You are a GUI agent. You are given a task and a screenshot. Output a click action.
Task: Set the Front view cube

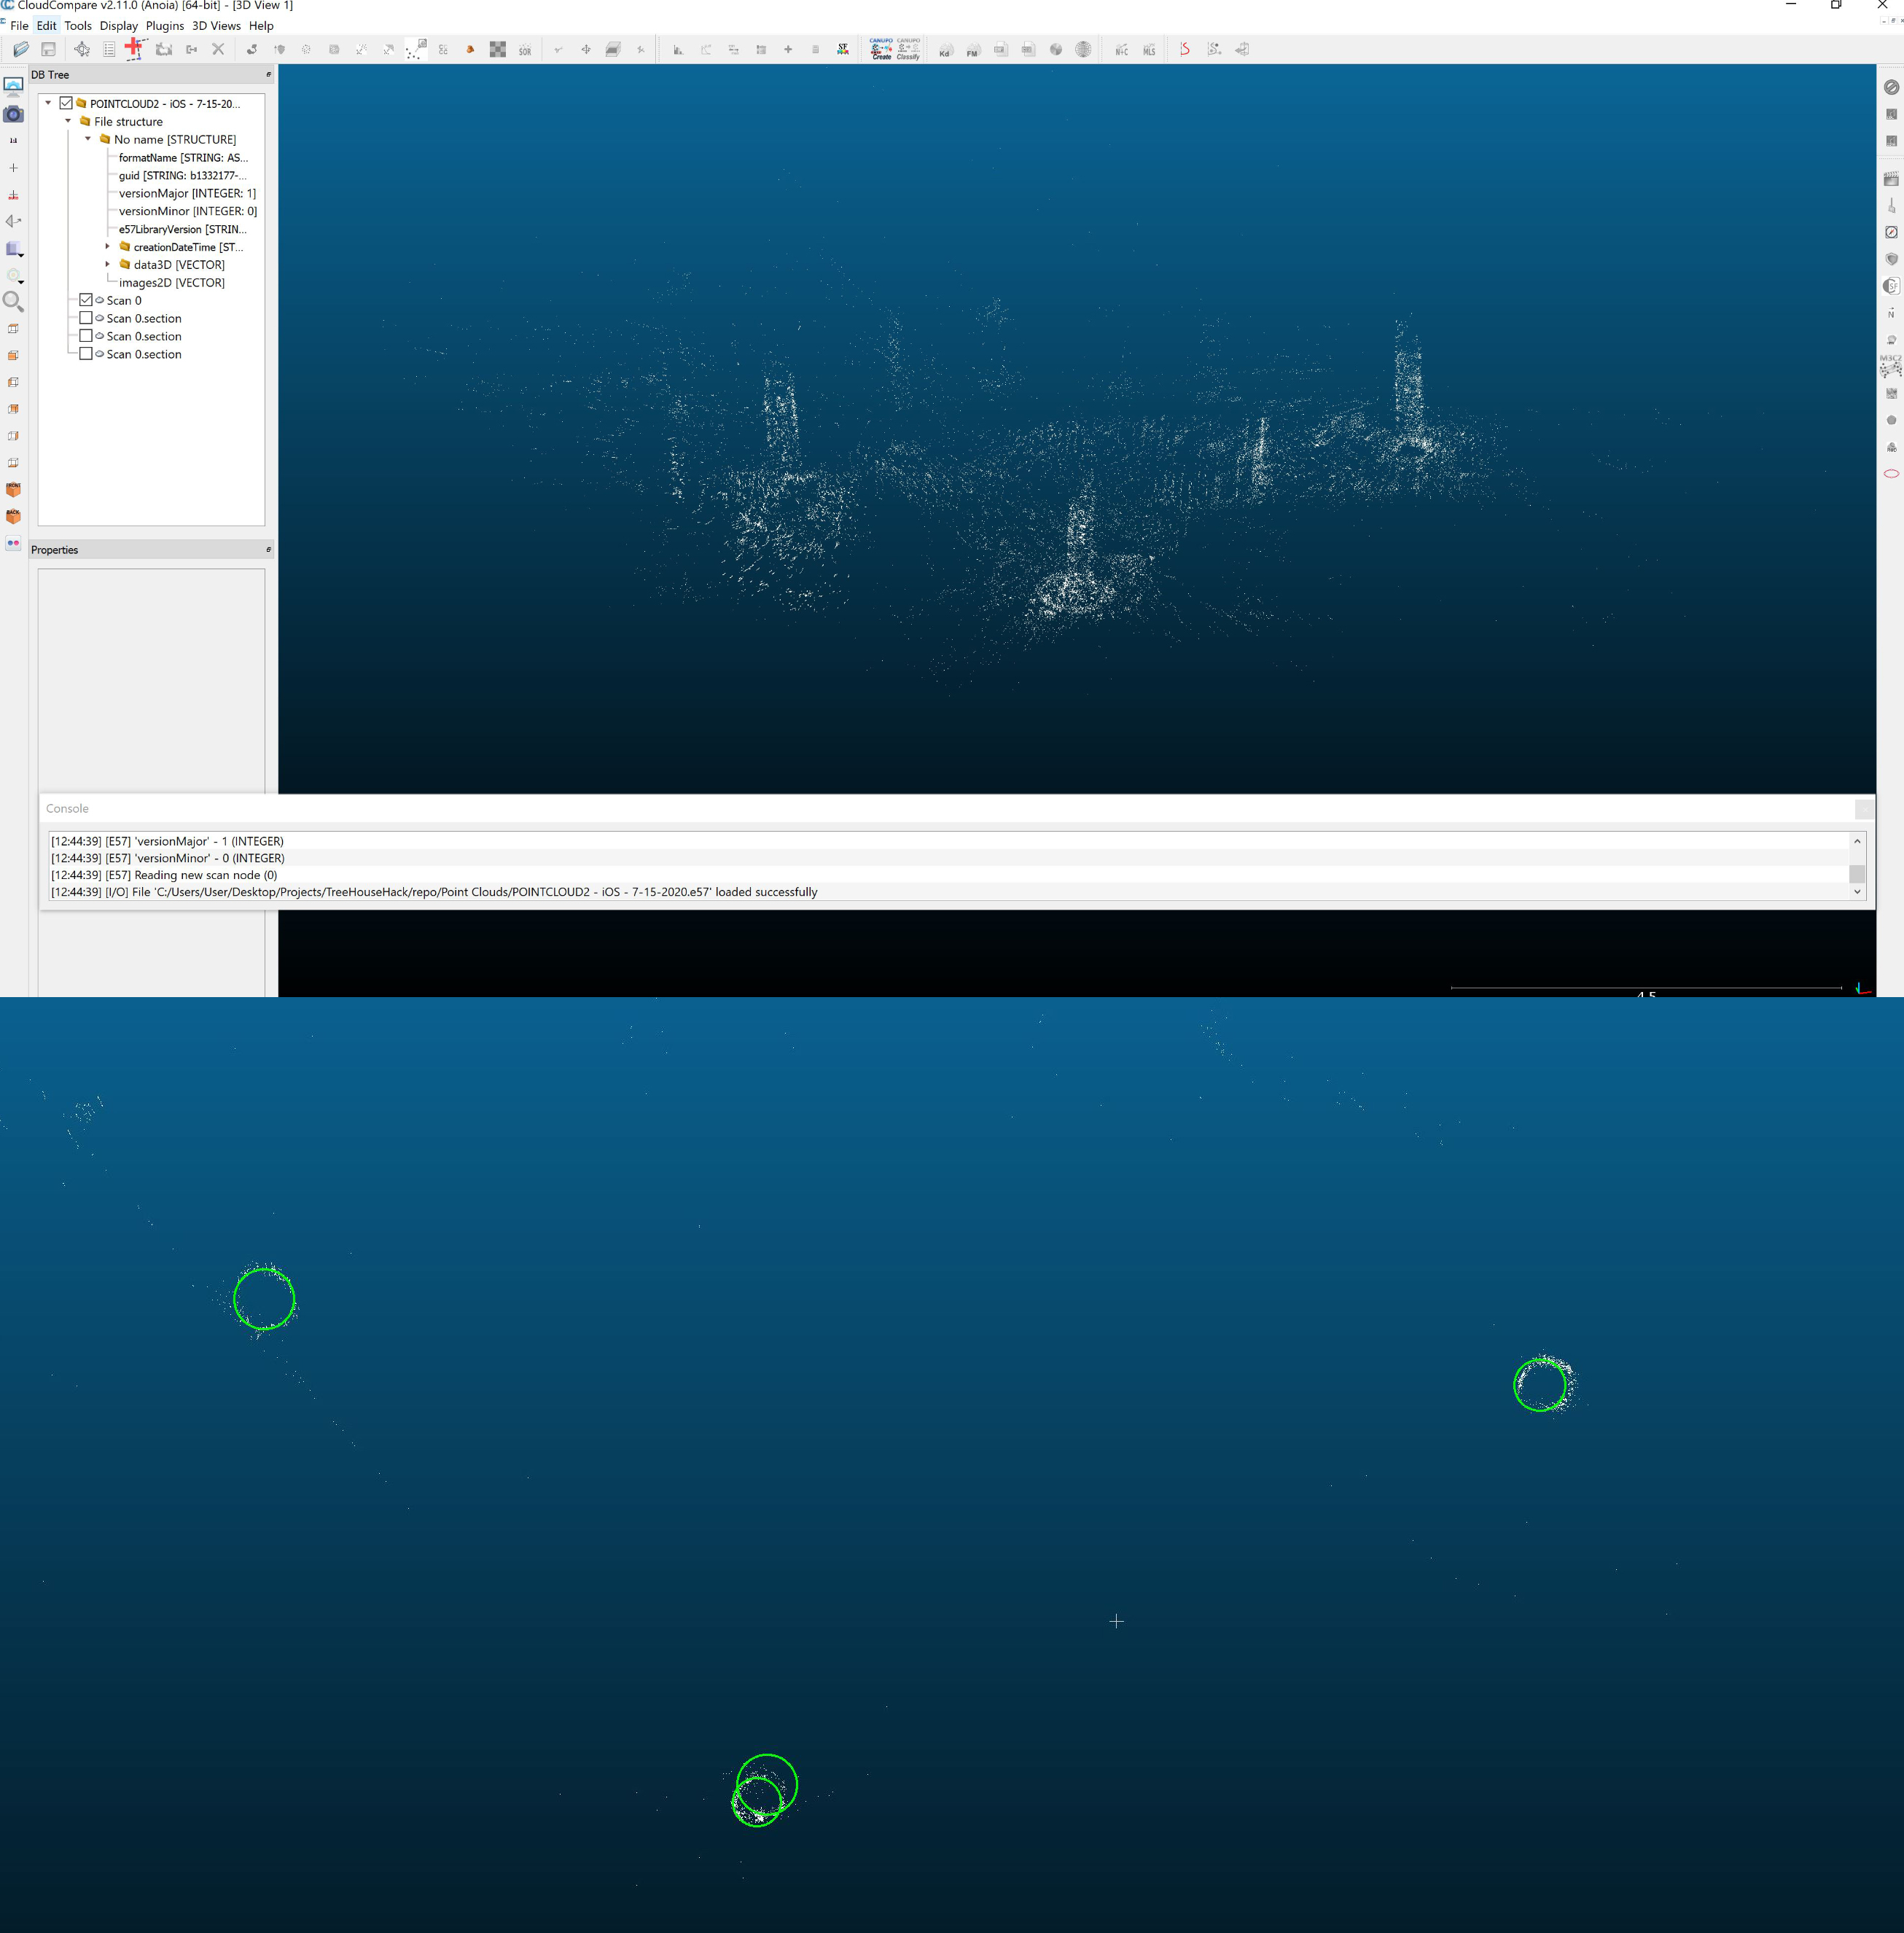point(13,490)
